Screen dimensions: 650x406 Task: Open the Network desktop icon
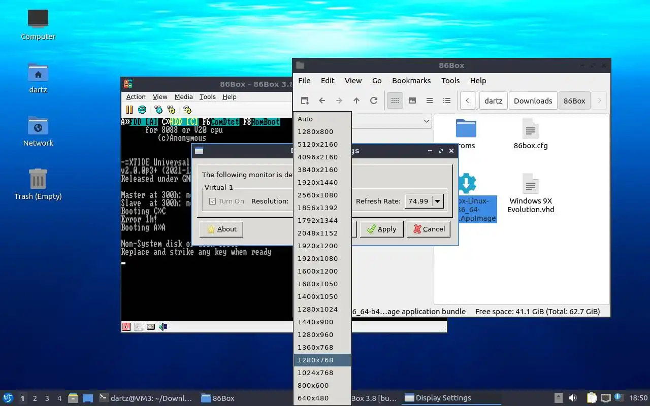(x=38, y=131)
